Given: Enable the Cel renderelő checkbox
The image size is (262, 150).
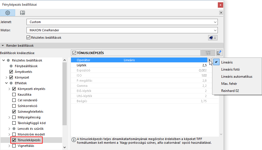Looking at the screenshot, I should coord(14,100).
